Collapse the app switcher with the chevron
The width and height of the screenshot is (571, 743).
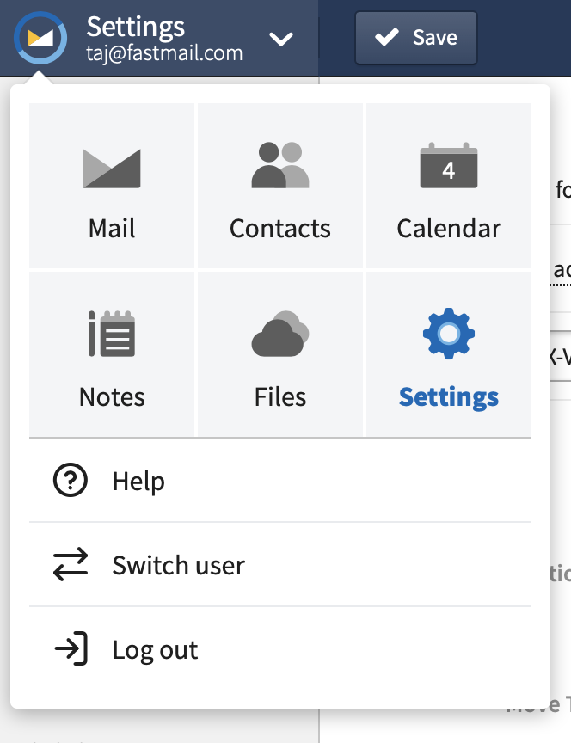281,39
